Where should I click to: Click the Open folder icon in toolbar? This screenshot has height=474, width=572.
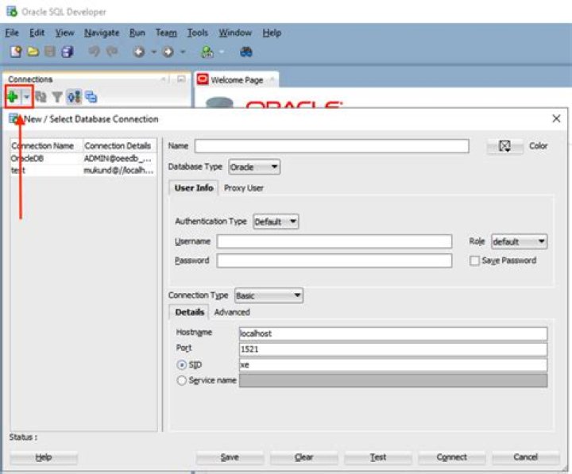[x=33, y=52]
